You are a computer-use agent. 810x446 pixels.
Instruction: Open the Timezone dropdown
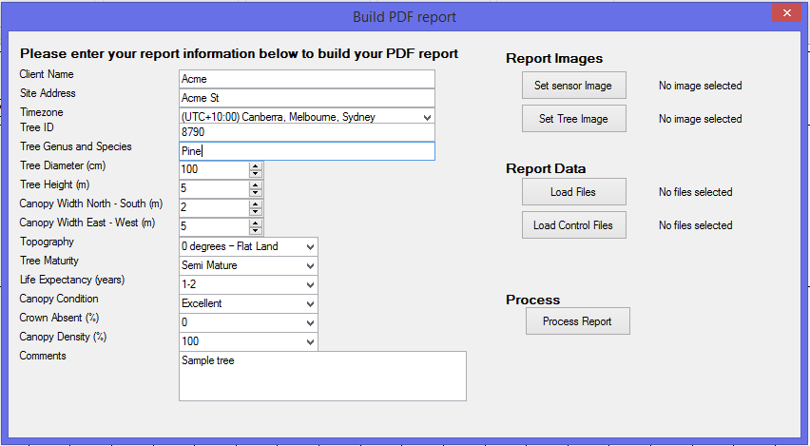(427, 117)
